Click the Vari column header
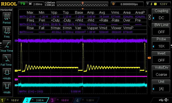Image resolution: width=172 pixels, height=103 pixels. tap(78, 28)
